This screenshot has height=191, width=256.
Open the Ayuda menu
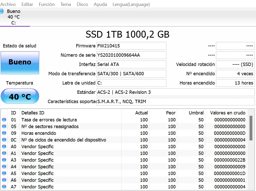tap(100, 4)
